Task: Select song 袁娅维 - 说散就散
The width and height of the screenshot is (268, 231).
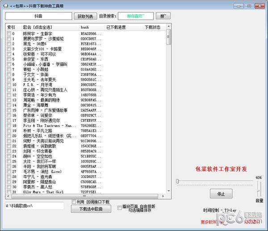Action: 39,146
